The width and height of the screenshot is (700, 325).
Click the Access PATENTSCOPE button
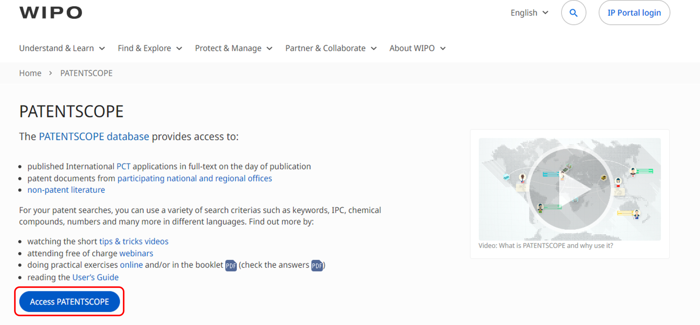tap(69, 302)
